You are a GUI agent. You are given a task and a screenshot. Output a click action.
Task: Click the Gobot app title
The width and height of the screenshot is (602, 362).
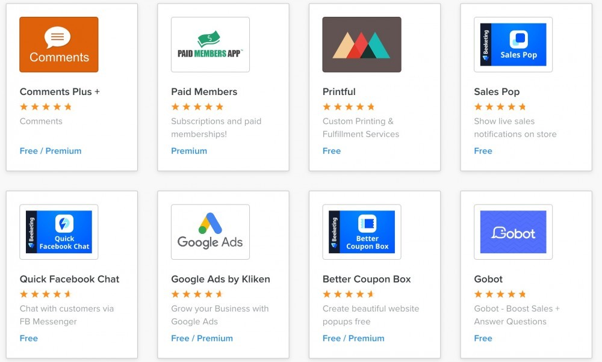coord(488,279)
